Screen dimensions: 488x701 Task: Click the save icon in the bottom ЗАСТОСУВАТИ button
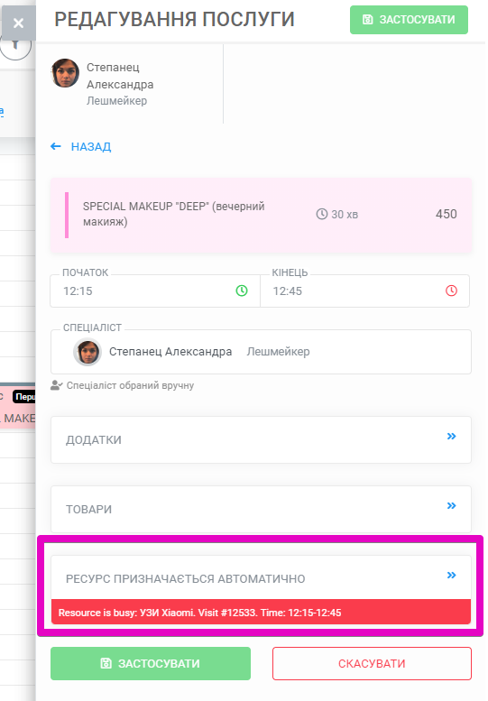[x=106, y=663]
